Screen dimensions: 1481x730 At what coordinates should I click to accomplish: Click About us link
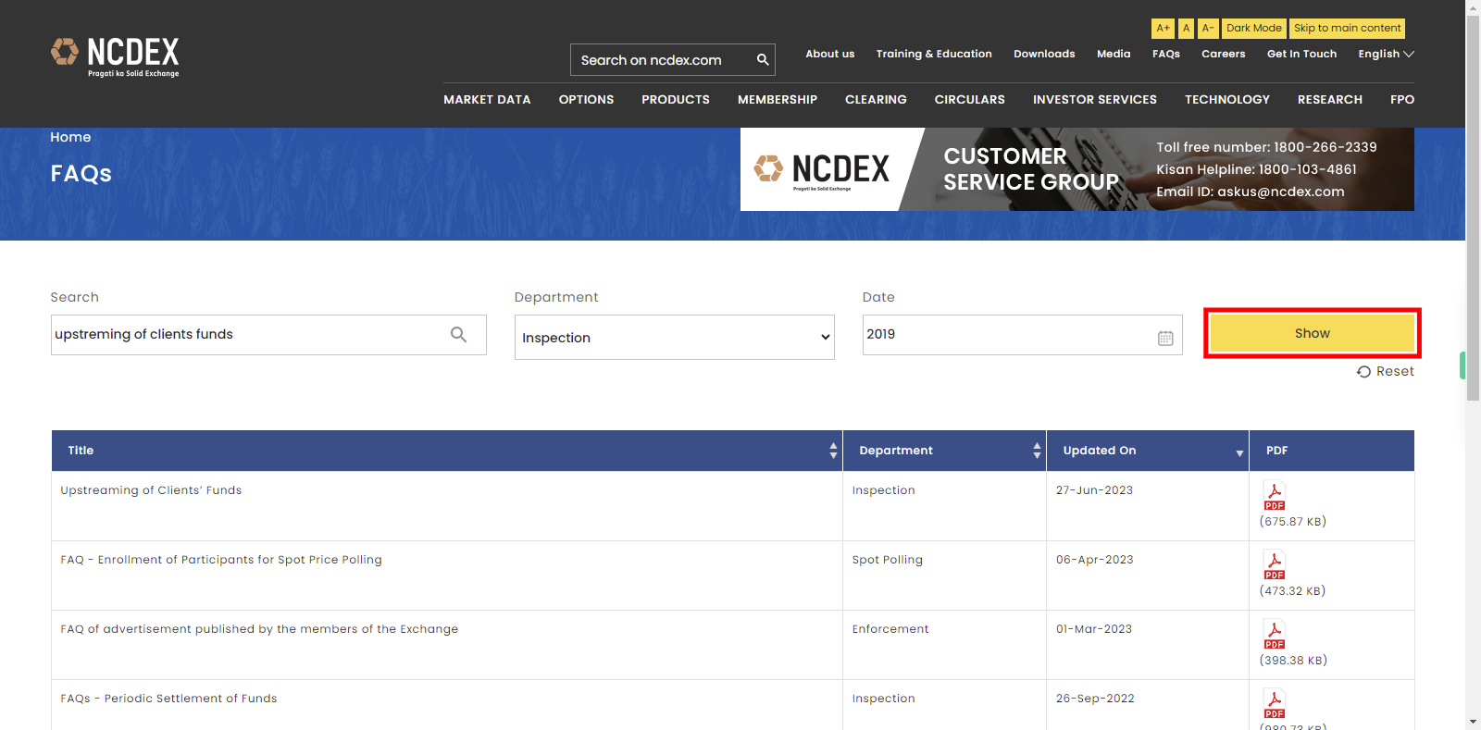(830, 54)
